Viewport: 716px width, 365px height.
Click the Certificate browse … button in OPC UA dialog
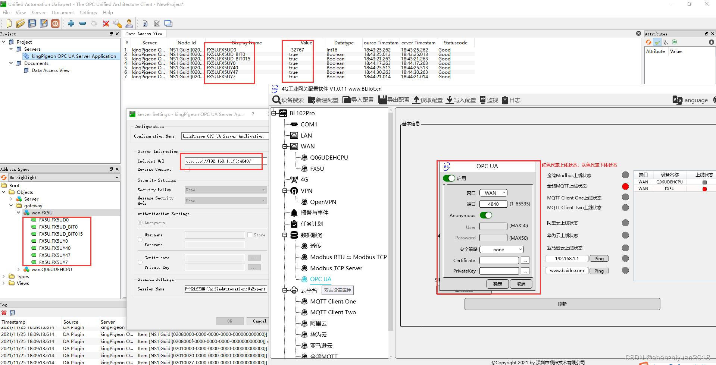tap(525, 260)
